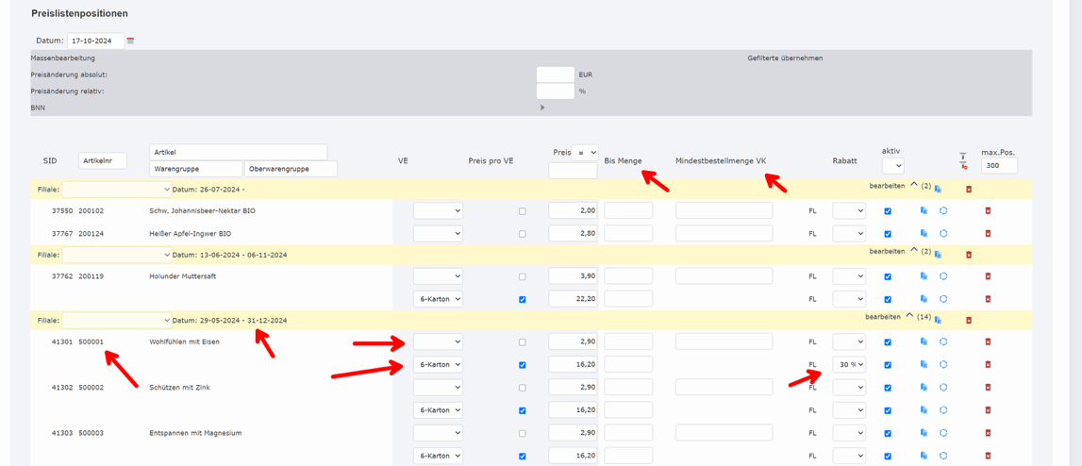Open the 30 % Rabatt dropdown
Screen dimensions: 1082x466
click(848, 364)
